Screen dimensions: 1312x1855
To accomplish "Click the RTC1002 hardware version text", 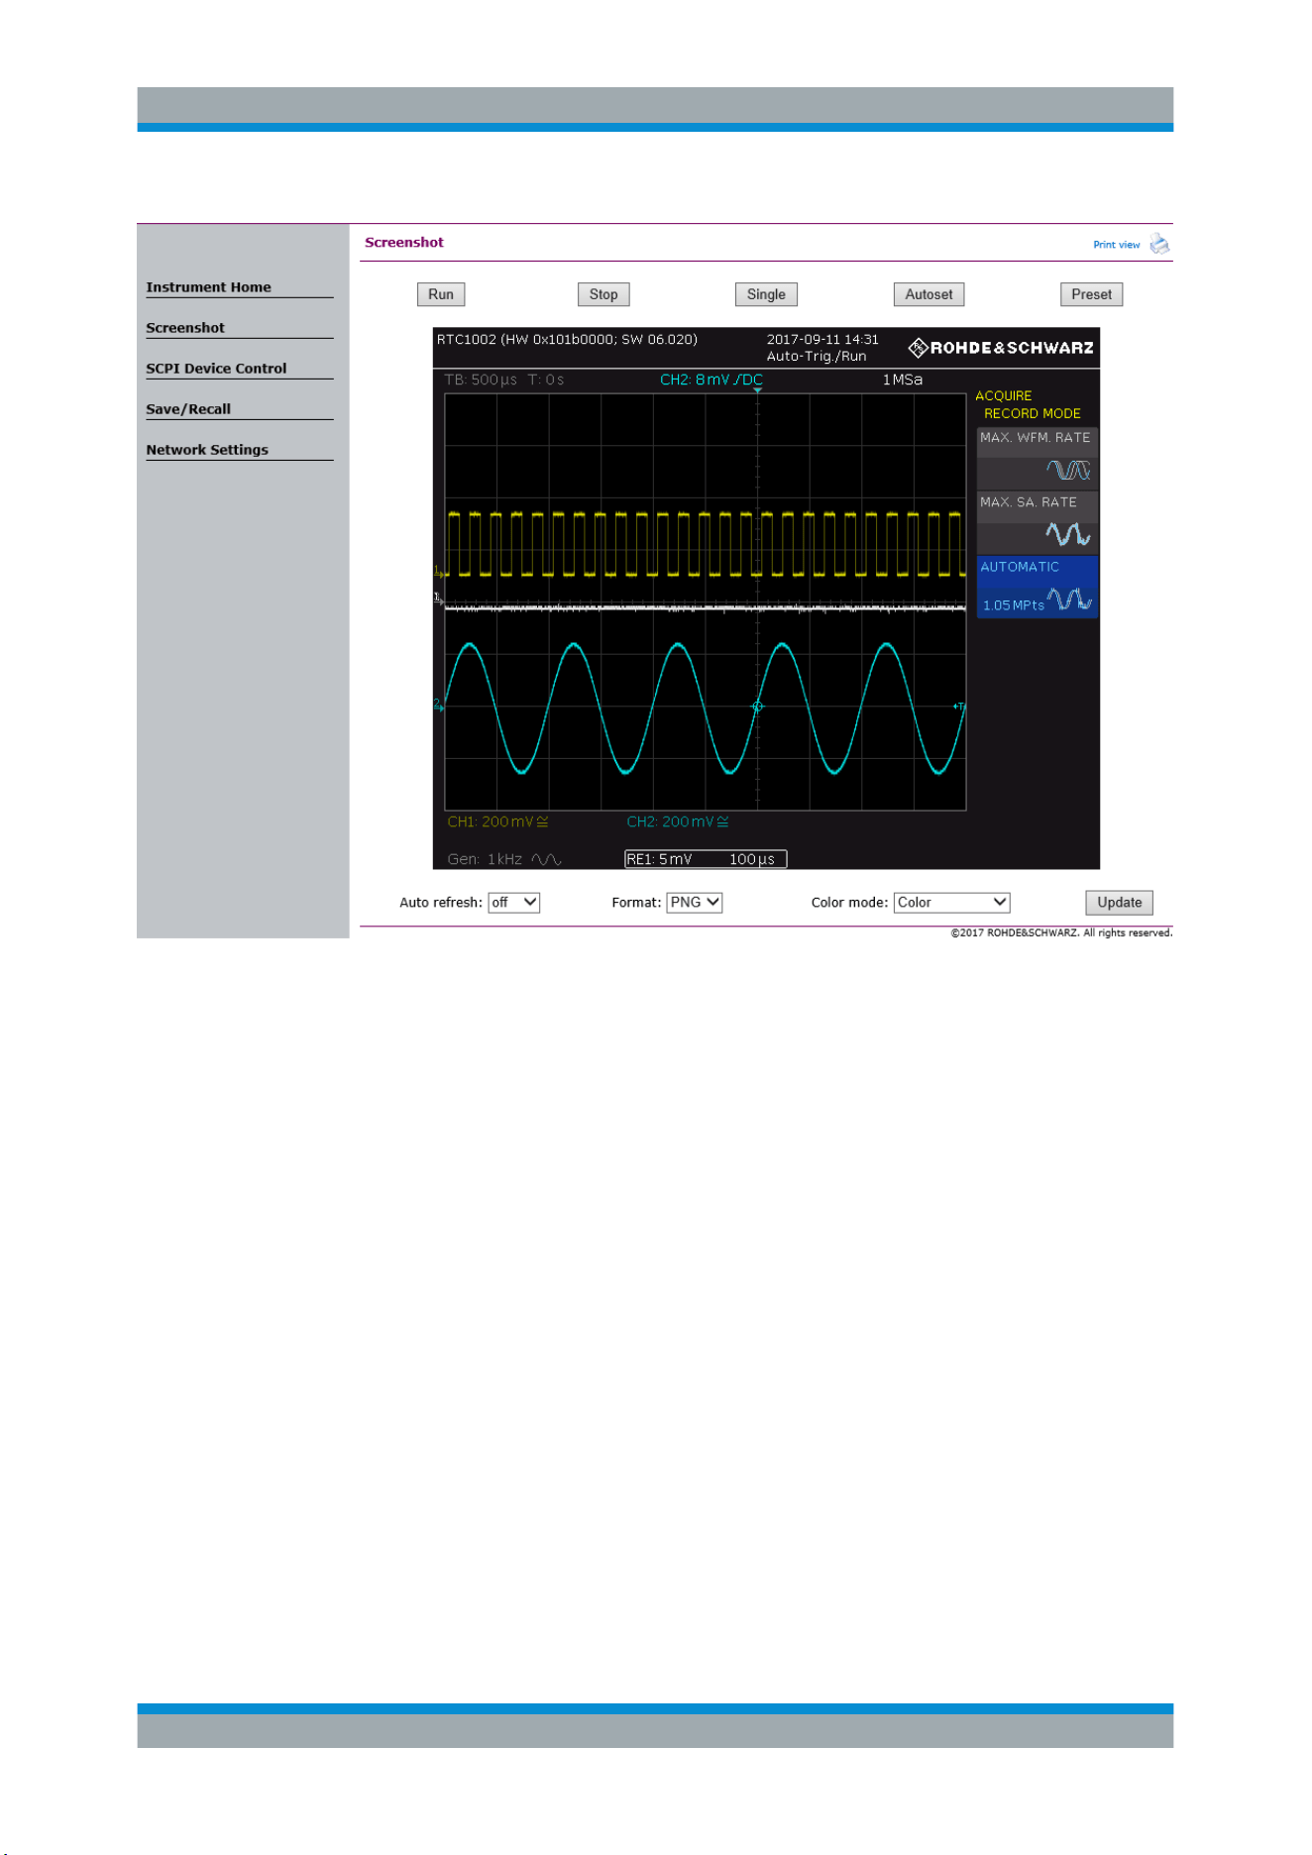I will click(x=567, y=339).
